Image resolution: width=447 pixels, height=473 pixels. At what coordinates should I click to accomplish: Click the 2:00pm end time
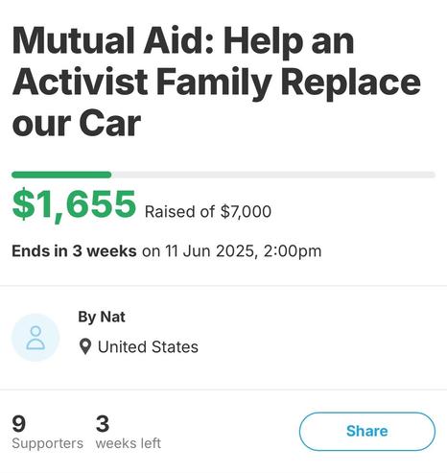293,251
